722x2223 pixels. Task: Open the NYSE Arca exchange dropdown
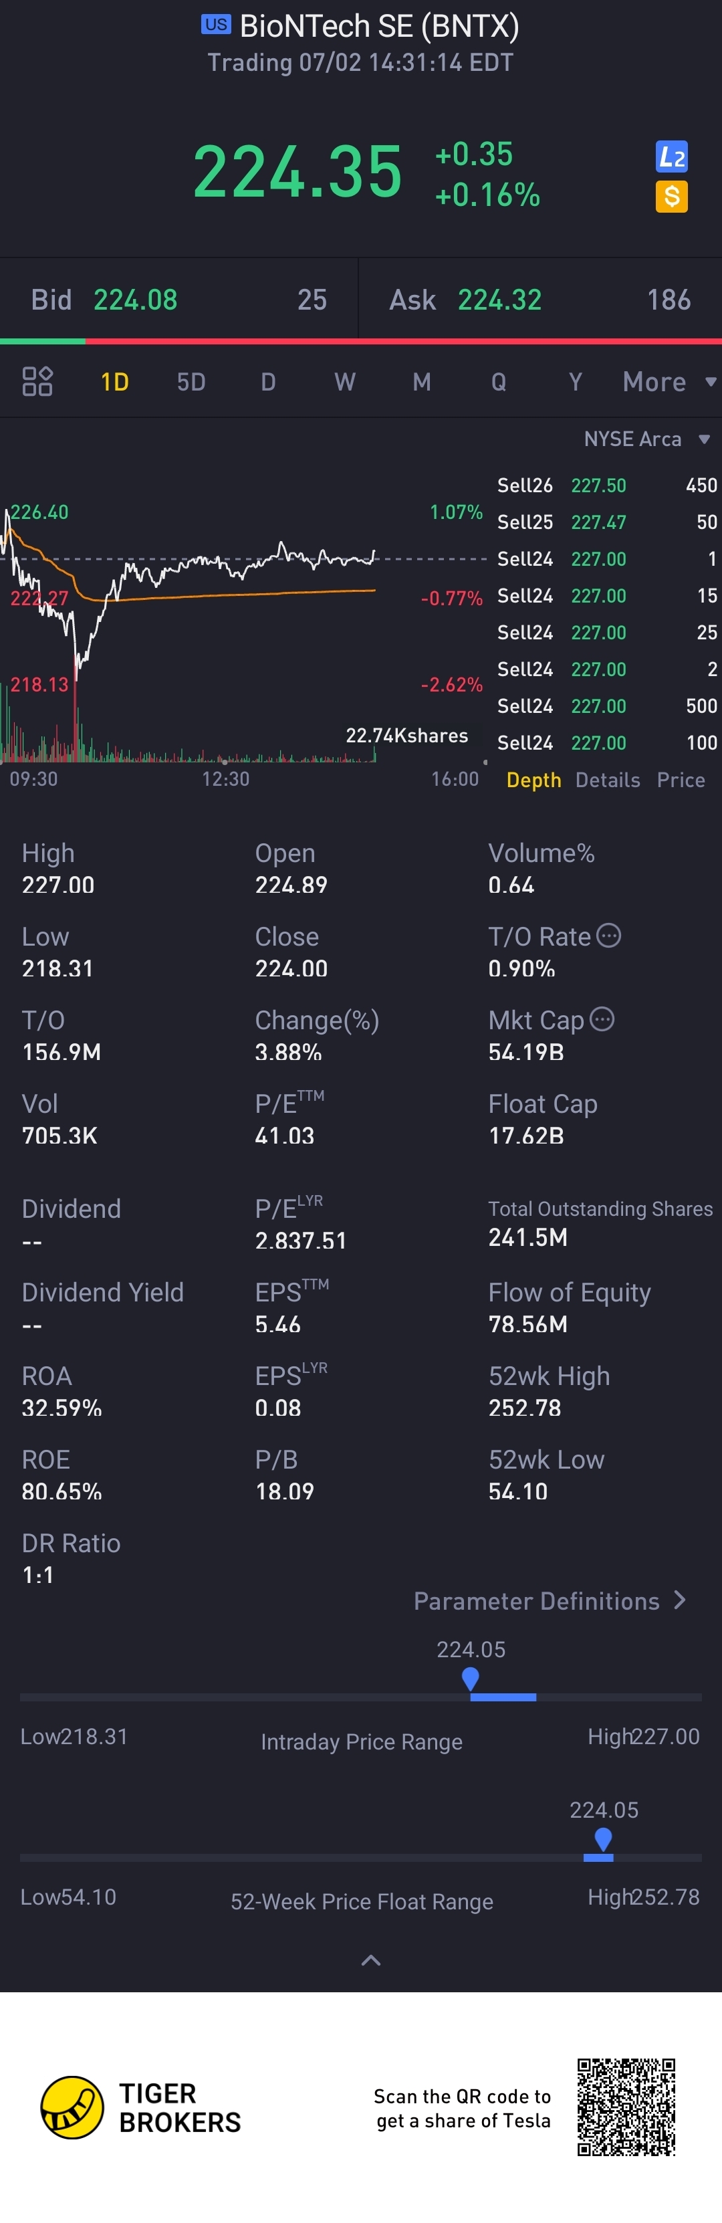pyautogui.click(x=646, y=439)
